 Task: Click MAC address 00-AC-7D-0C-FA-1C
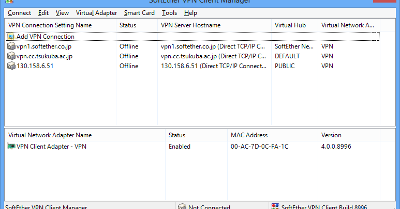tap(259, 147)
